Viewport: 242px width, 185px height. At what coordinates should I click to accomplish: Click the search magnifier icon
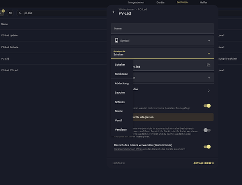(x=20, y=13)
